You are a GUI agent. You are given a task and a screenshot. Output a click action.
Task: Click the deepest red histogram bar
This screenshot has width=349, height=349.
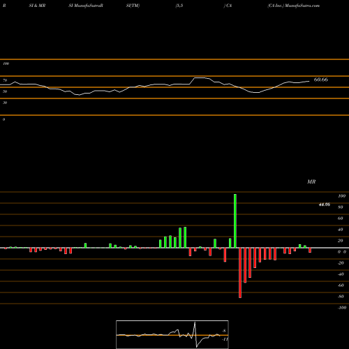coord(240,273)
